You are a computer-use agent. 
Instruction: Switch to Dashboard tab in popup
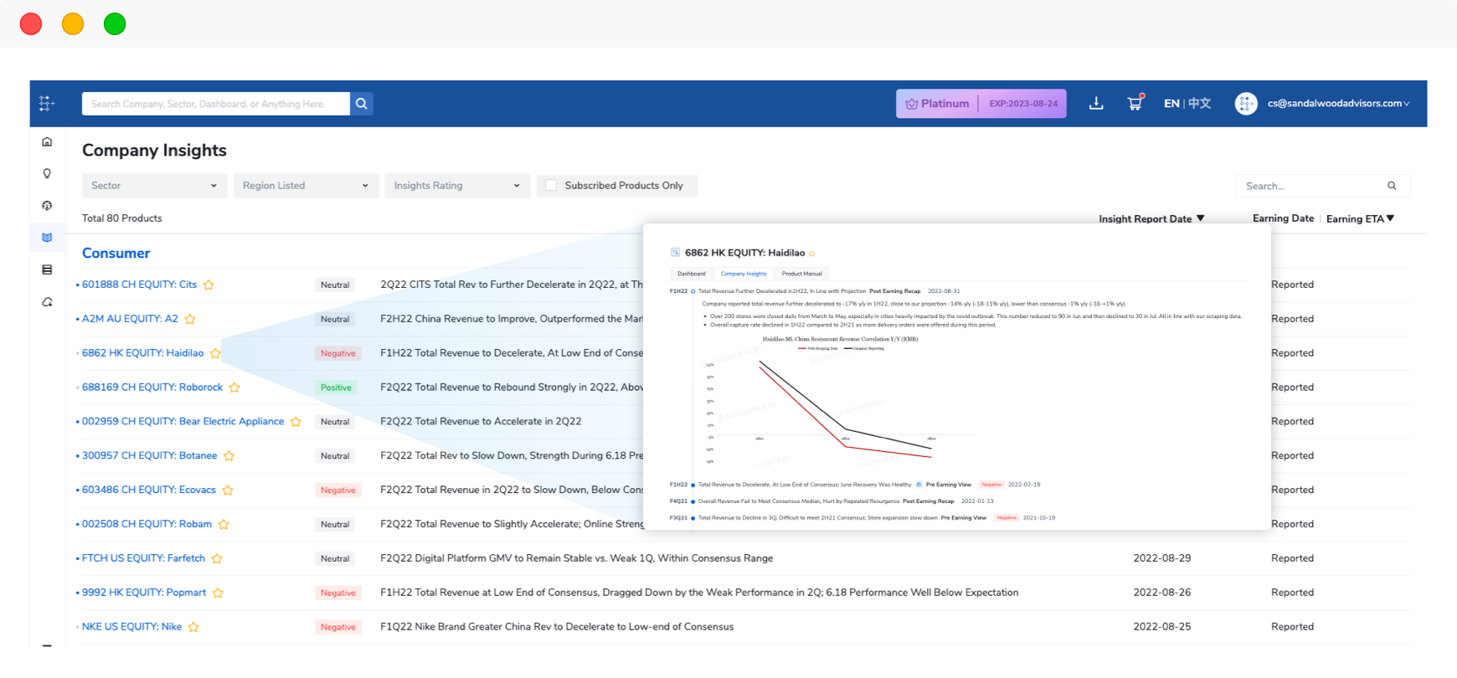tap(692, 274)
